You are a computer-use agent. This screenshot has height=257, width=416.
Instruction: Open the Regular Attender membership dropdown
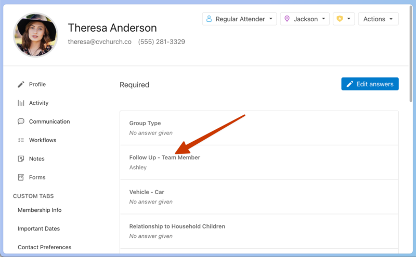[239, 19]
